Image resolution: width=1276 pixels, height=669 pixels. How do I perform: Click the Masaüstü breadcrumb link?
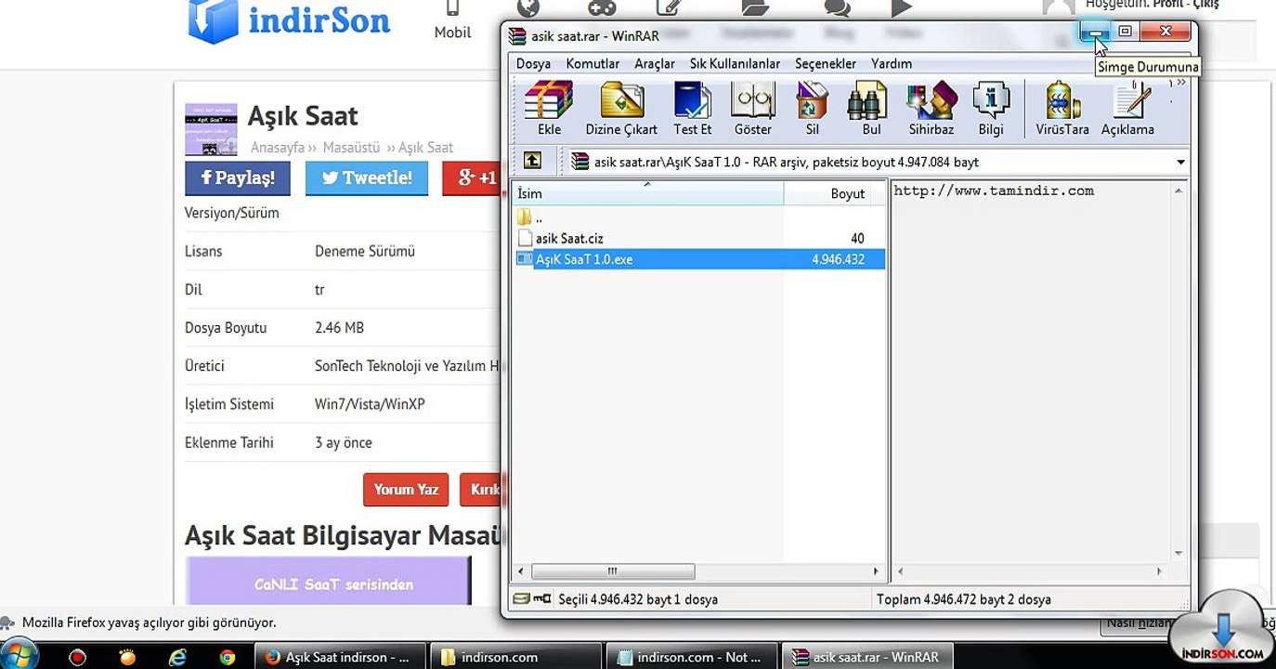352,147
